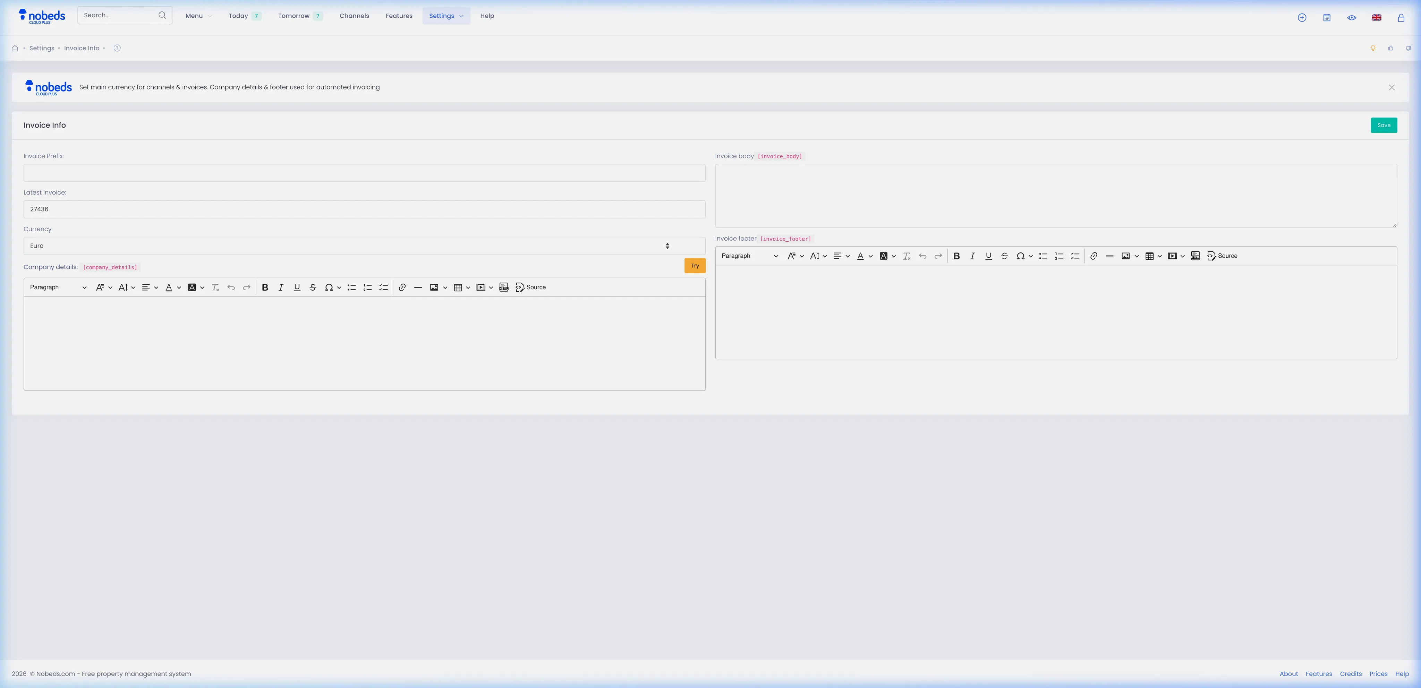Open text alignment dropdown in Company details
Image resolution: width=1421 pixels, height=688 pixels.
click(150, 287)
